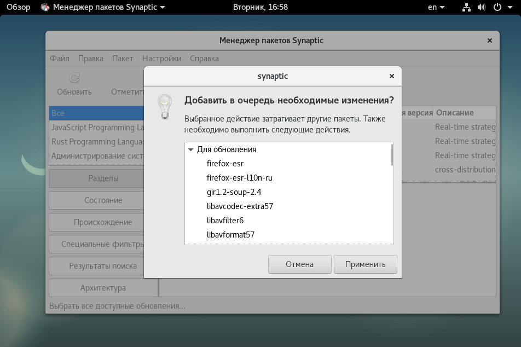Viewport: 521px width, 347px height.
Task: Click the Обновить reload icon
Action: [74, 78]
